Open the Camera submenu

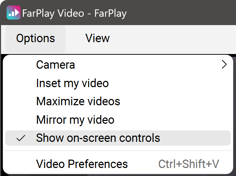tap(56, 65)
